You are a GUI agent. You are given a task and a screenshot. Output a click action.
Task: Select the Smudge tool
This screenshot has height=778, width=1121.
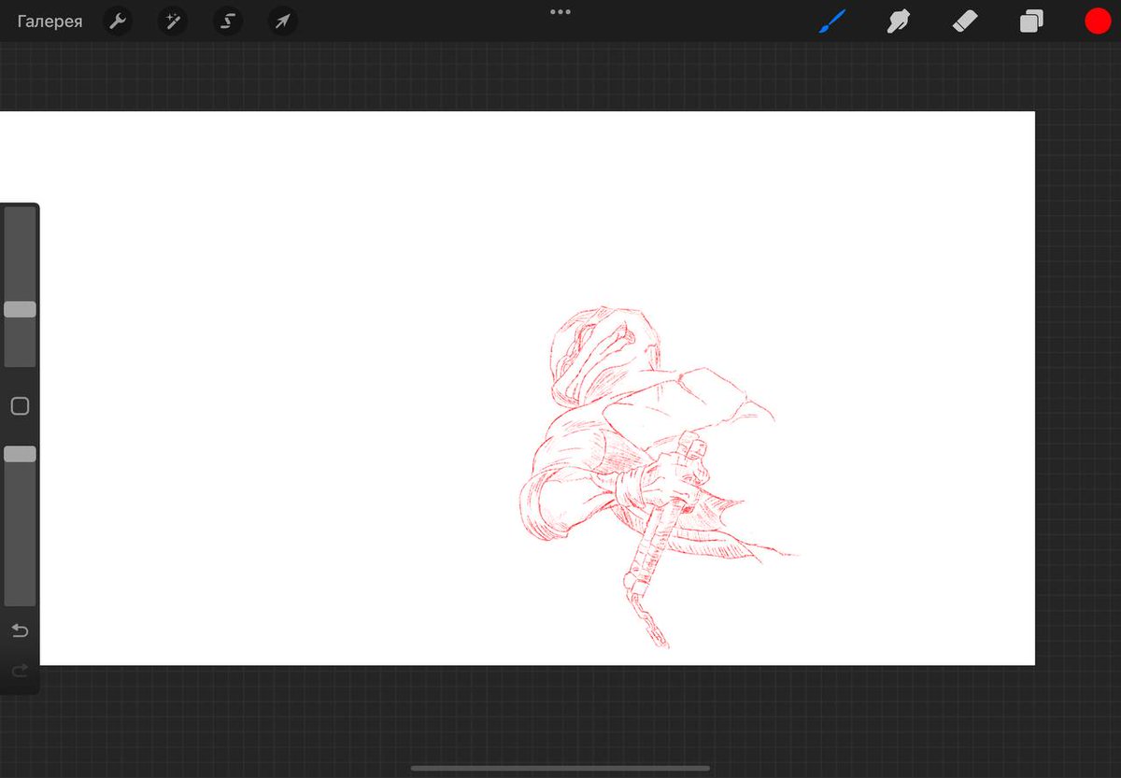pos(898,21)
